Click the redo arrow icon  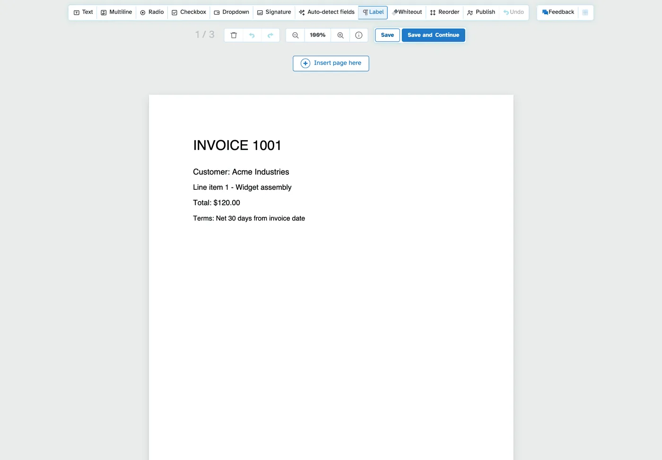click(x=270, y=35)
